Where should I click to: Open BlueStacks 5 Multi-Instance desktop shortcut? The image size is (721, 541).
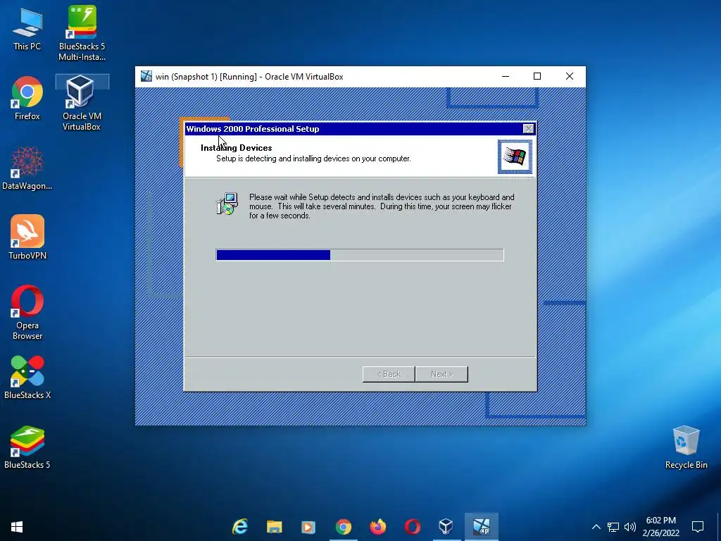pyautogui.click(x=82, y=32)
